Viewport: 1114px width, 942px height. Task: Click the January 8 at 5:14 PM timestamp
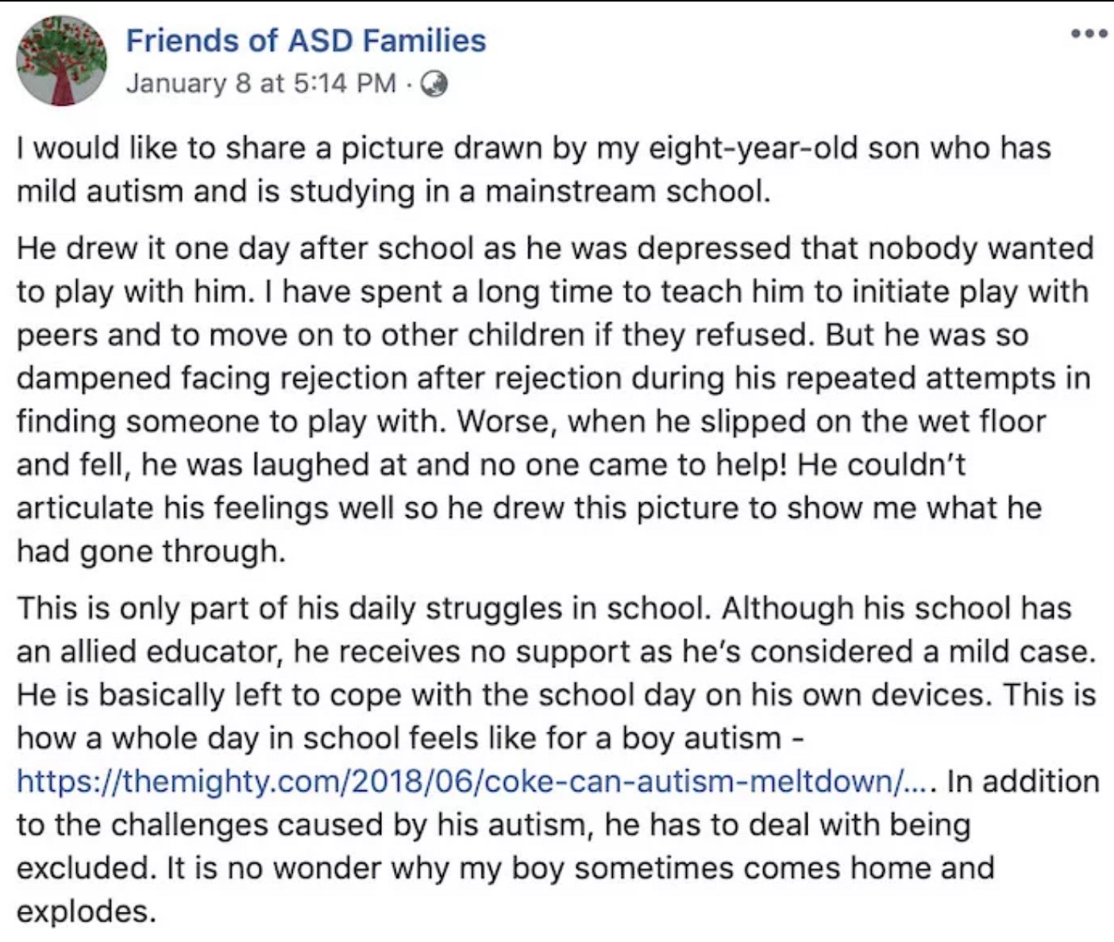pos(261,83)
